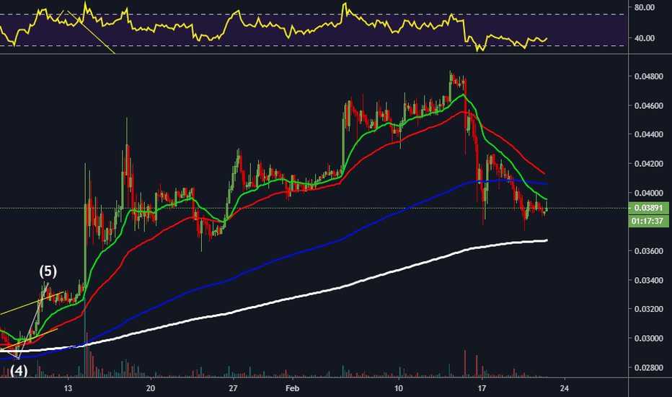
Task: Click the date label 24 on time axis
Action: (565, 388)
